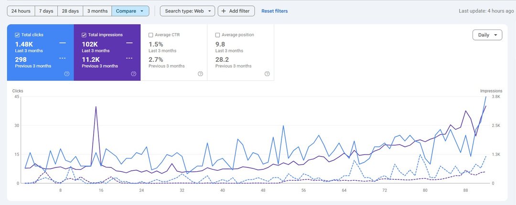This screenshot has width=516, height=205.
Task: Open the Compare date range dropdown
Action: 130,11
